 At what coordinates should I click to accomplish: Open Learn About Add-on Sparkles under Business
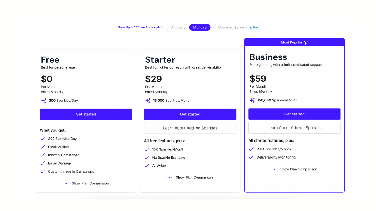294,128
